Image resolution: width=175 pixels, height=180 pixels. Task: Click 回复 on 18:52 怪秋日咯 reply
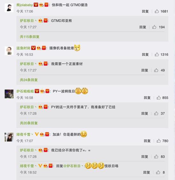[146, 172]
